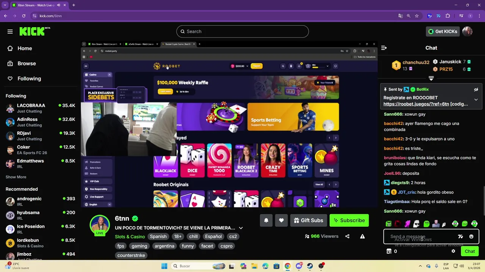Open the hamburger menu beside KICK logo
This screenshot has height=272, width=485.
10,31
